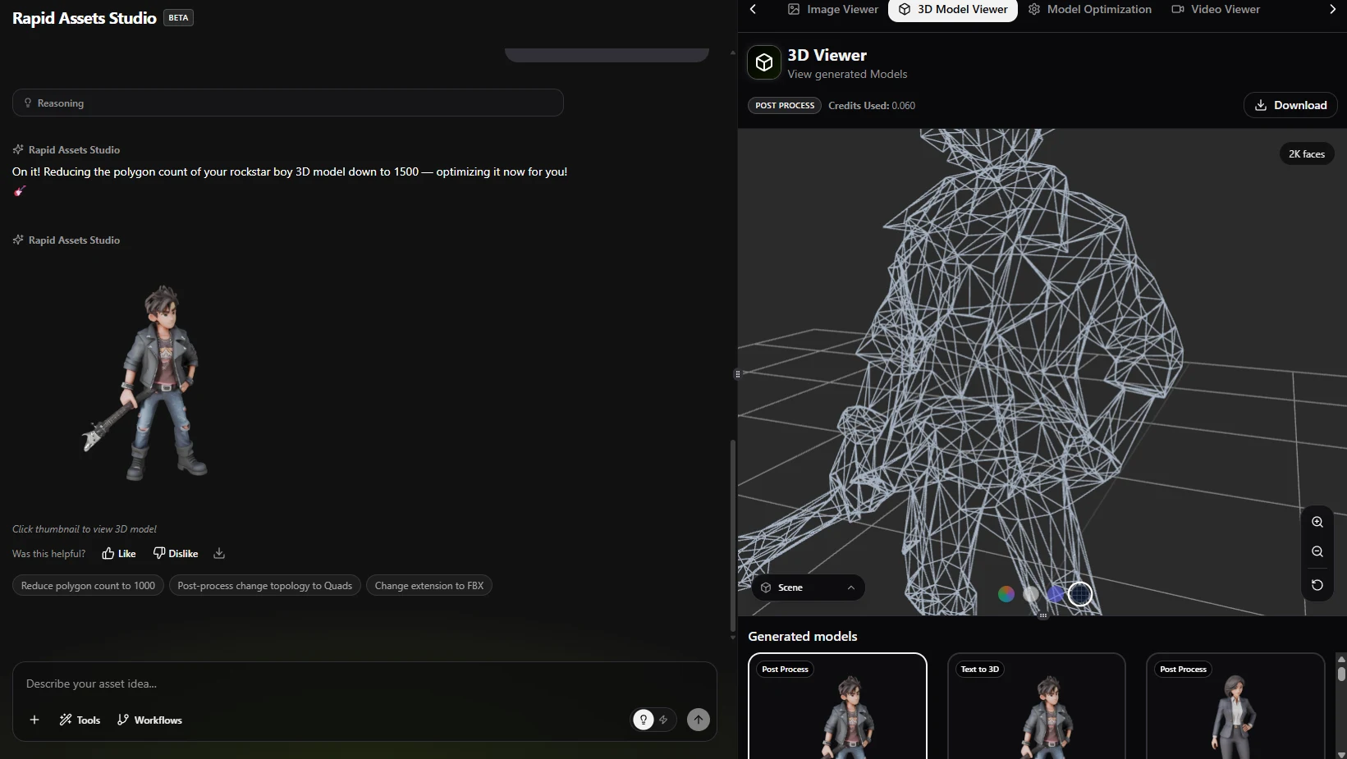Open the Video Viewer tab
The image size is (1347, 759).
point(1216,9)
